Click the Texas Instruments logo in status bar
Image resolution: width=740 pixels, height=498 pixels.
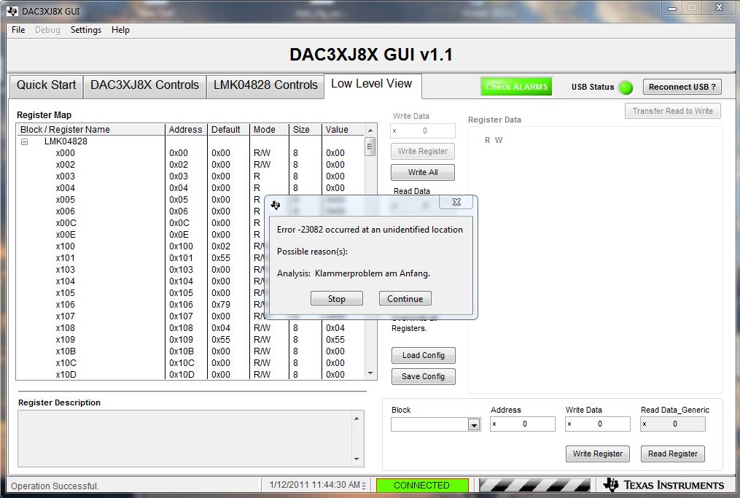click(x=664, y=485)
